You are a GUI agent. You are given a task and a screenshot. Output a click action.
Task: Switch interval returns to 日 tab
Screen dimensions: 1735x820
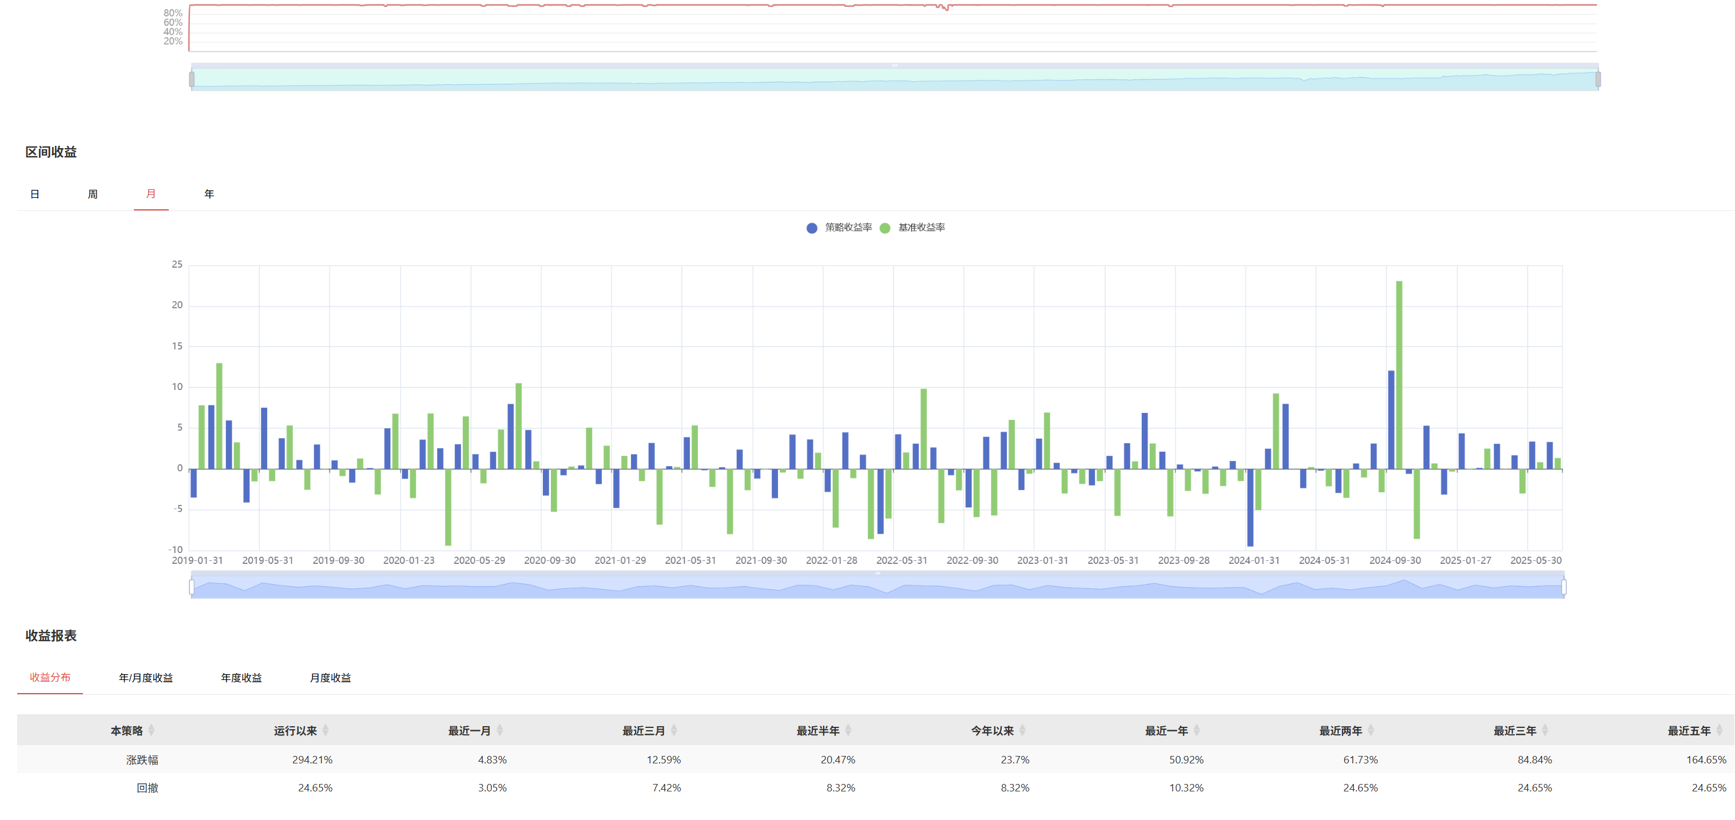coord(35,194)
